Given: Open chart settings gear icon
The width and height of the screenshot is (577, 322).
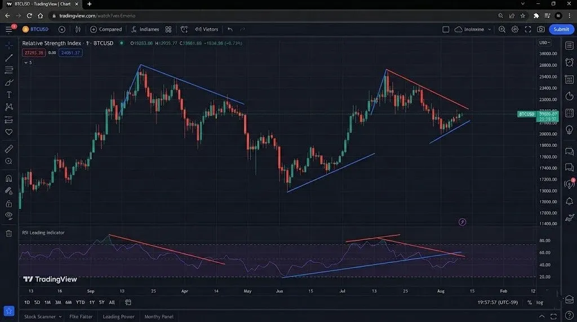Looking at the screenshot, I should tap(515, 29).
